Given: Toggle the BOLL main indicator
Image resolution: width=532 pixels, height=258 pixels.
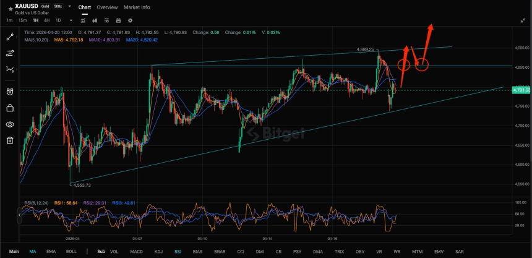Looking at the screenshot, I should pyautogui.click(x=71, y=252).
